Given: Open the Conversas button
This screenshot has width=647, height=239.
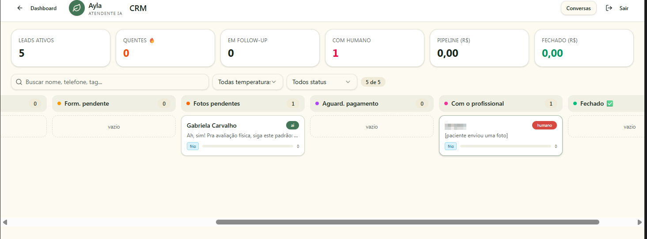Looking at the screenshot, I should click(x=579, y=8).
